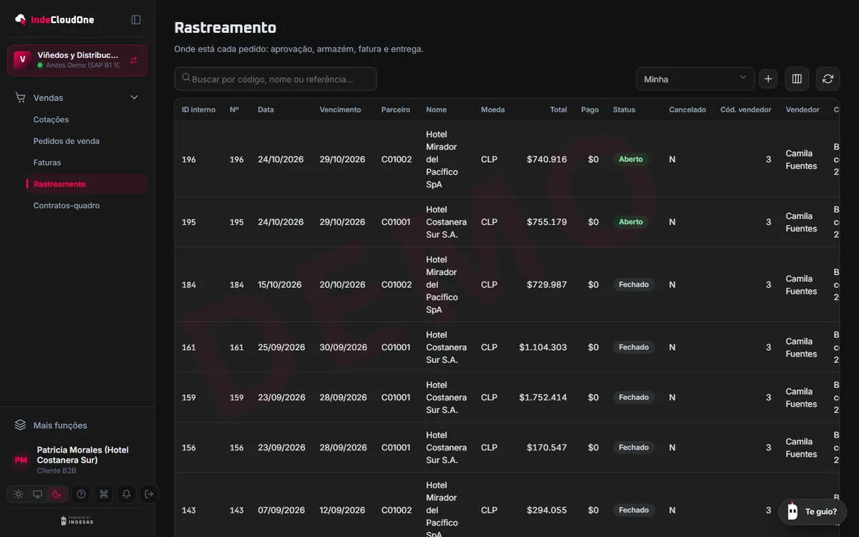The width and height of the screenshot is (859, 537).
Task: Navigate to Faturas
Action: 47,163
